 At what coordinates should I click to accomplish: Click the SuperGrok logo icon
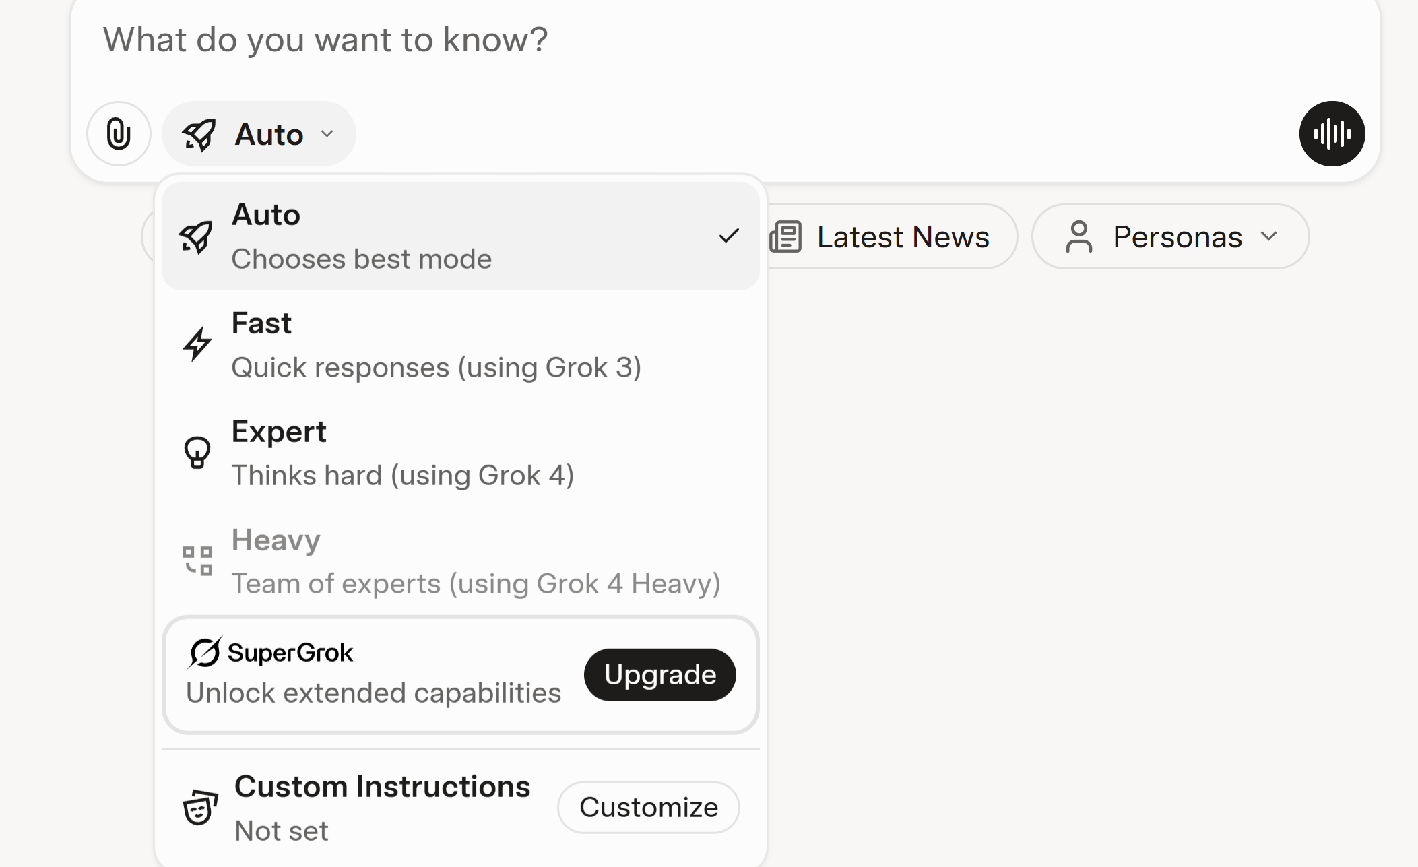204,652
